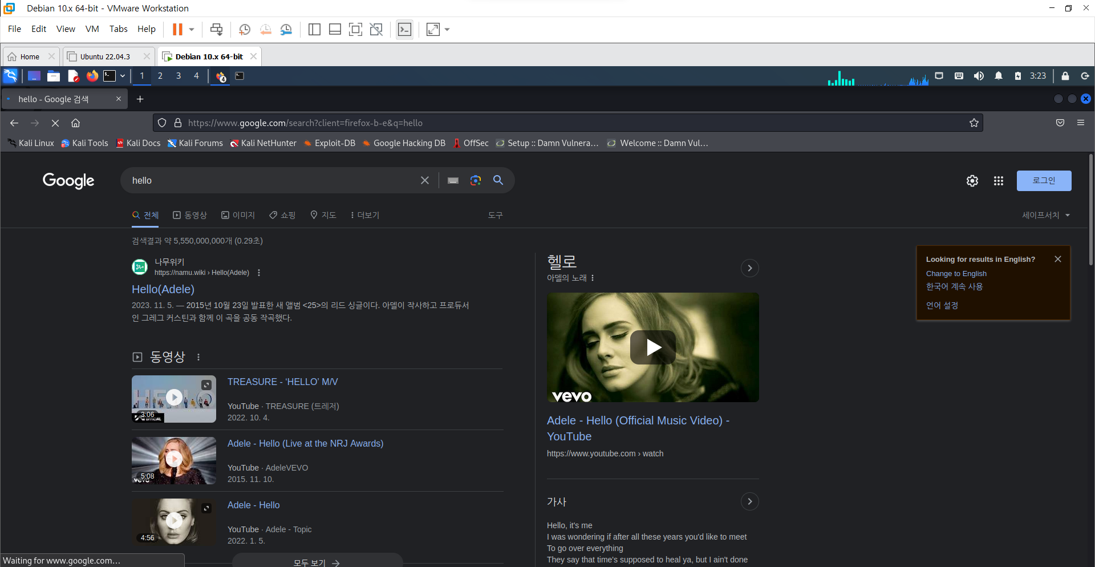
Task: Play the Adele Hello vevo video
Action: [x=653, y=347]
